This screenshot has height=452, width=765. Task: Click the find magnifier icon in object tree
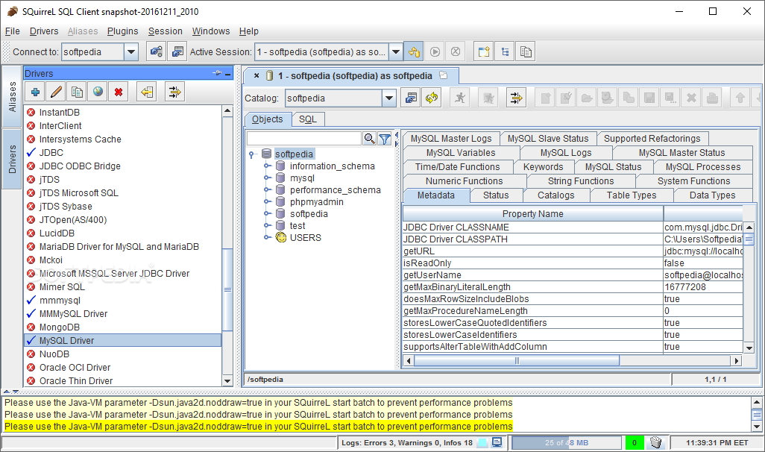click(369, 139)
